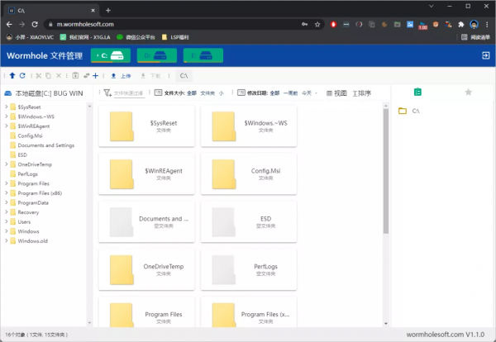
Task: Select the green clipboard tab in right panel
Action: [x=417, y=92]
